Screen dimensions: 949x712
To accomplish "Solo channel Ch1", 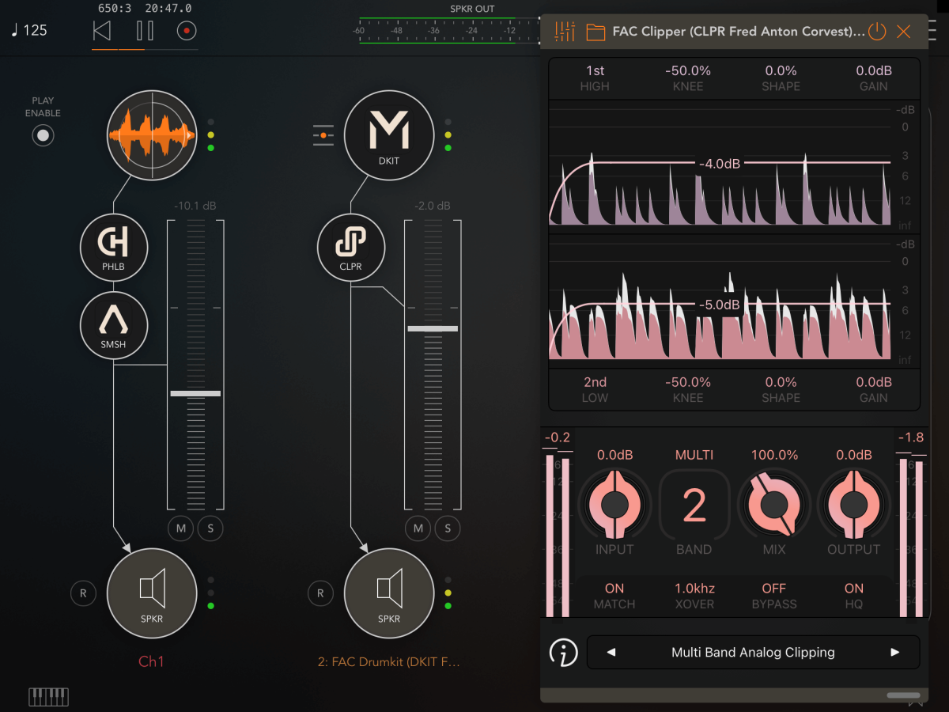I will (x=210, y=528).
